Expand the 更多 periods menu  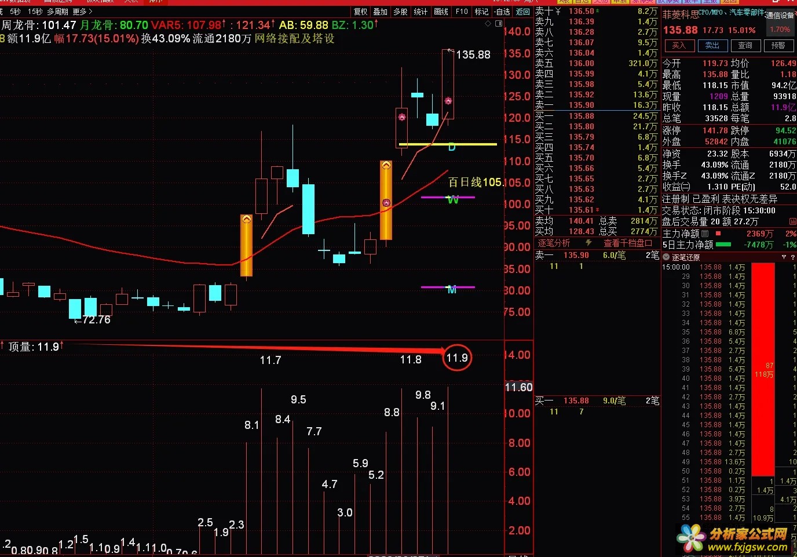coord(82,11)
